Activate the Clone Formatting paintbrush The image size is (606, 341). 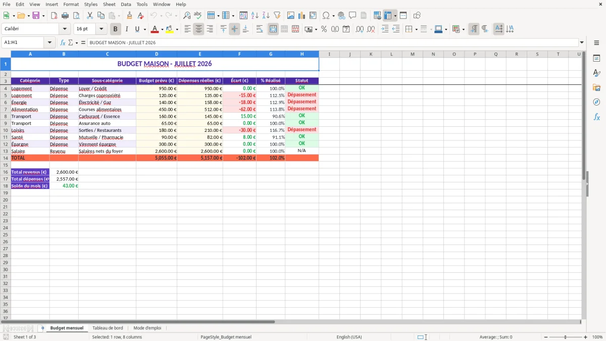[x=129, y=16]
